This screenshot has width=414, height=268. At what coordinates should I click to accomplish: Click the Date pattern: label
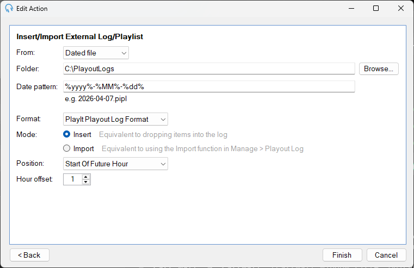(x=37, y=87)
